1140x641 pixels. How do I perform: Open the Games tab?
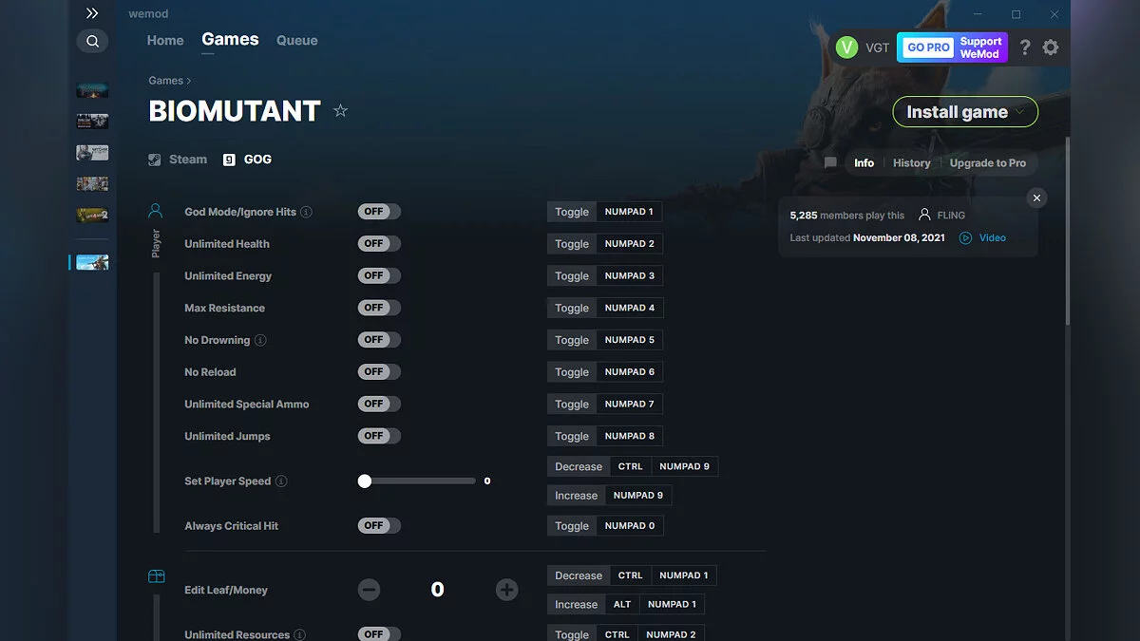point(230,40)
